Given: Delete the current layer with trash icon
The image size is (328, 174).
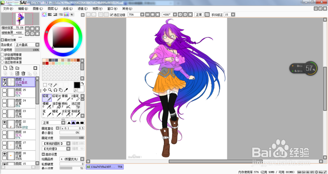Looking at the screenshot, I should [x=23, y=73].
